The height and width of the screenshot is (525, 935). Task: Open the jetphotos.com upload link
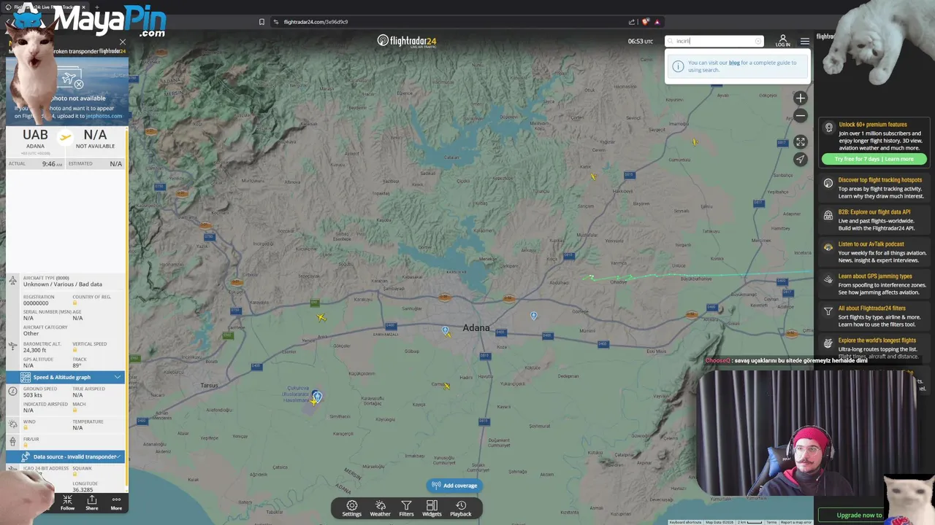point(104,116)
